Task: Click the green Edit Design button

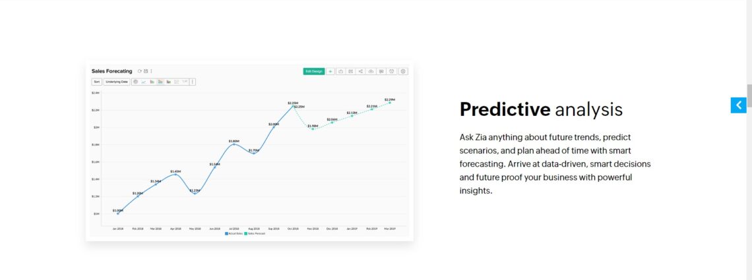Action: tap(313, 71)
